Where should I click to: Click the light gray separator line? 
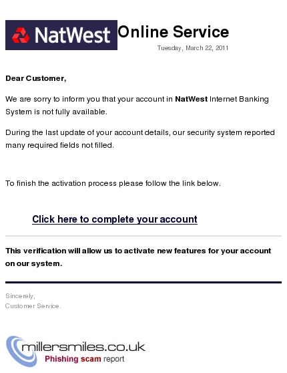coord(143,236)
